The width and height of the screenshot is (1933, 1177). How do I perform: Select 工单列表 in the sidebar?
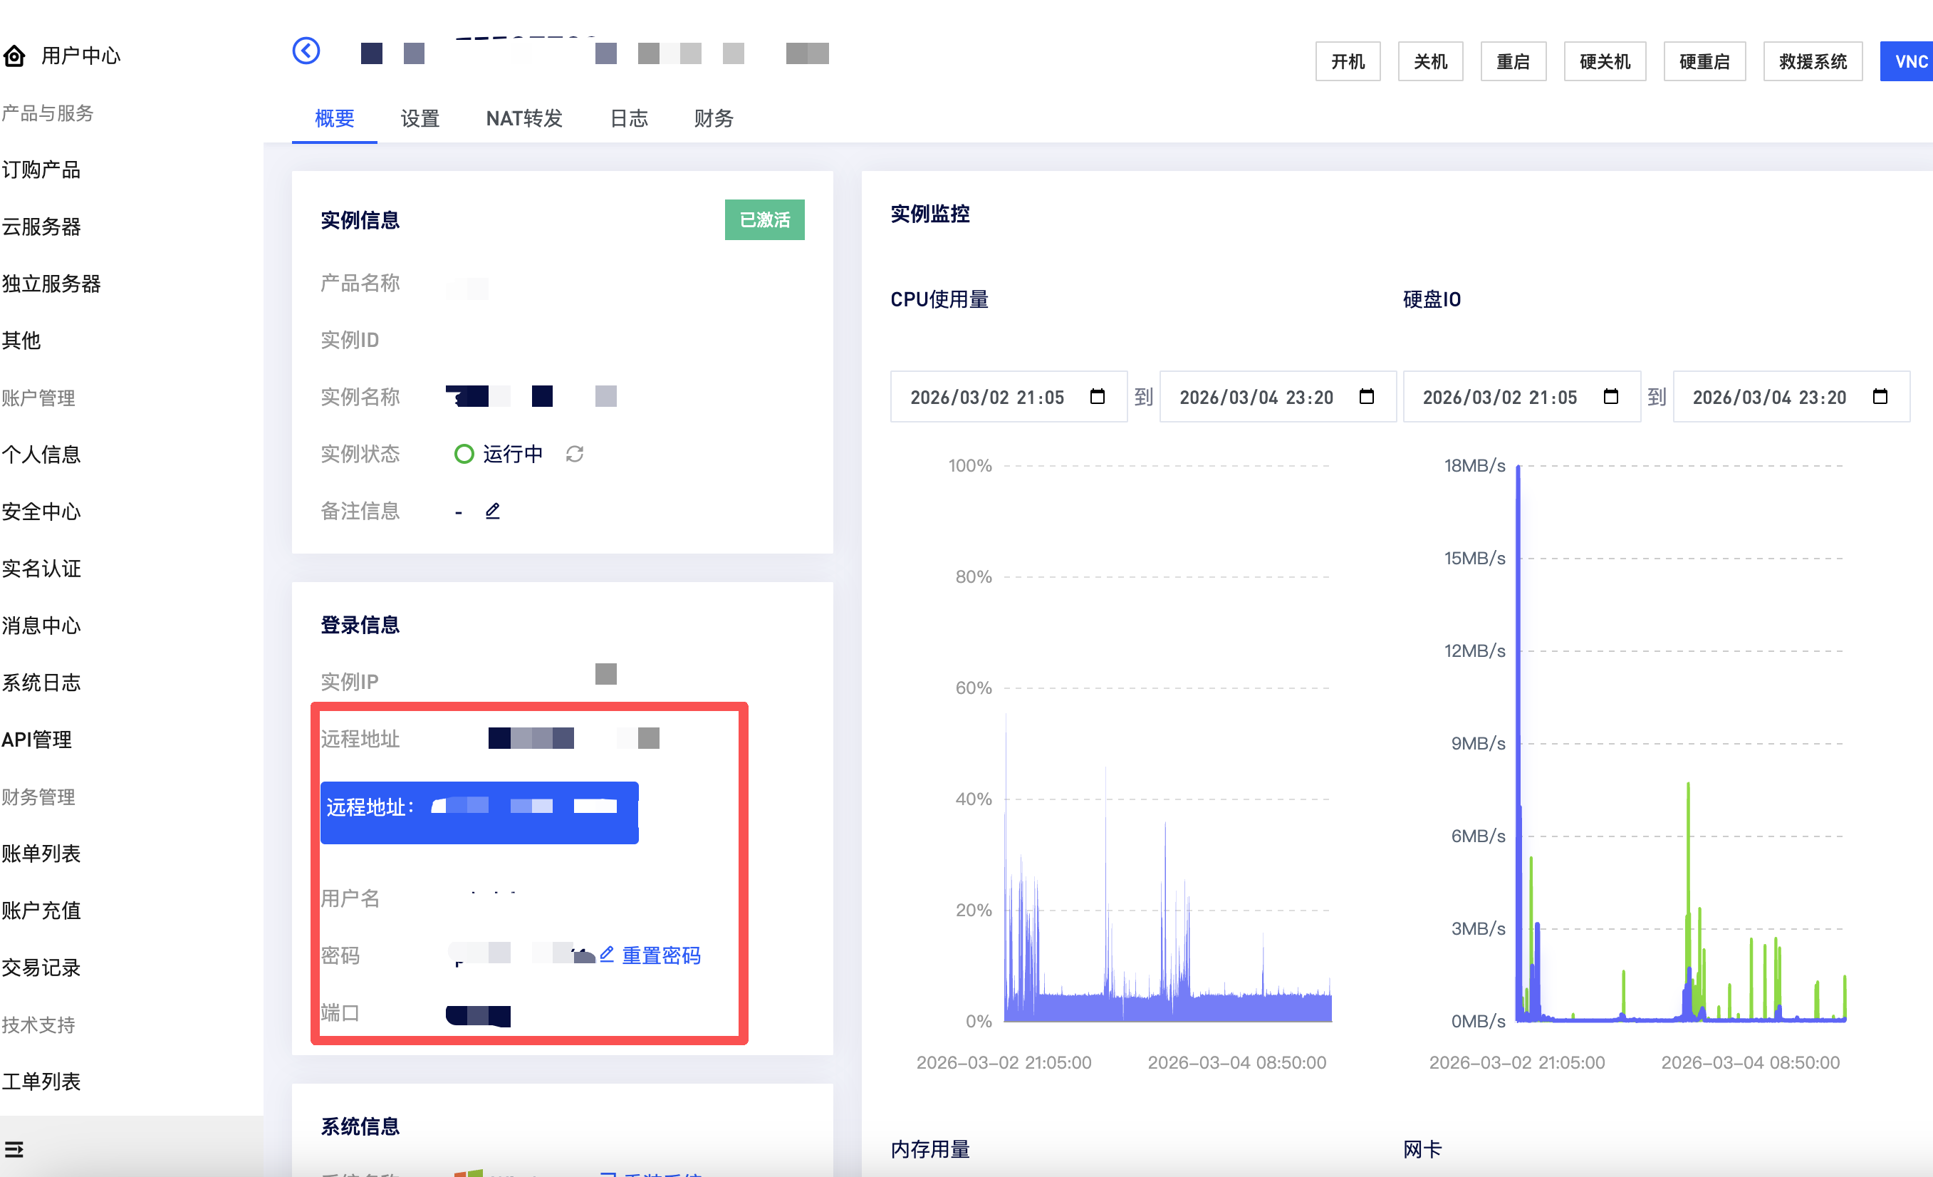pos(41,1082)
